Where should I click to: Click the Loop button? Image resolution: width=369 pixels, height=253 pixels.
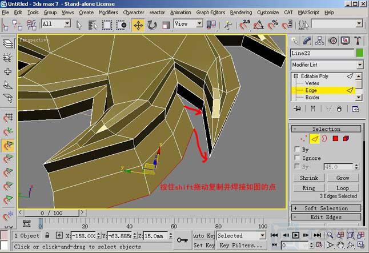click(343, 188)
